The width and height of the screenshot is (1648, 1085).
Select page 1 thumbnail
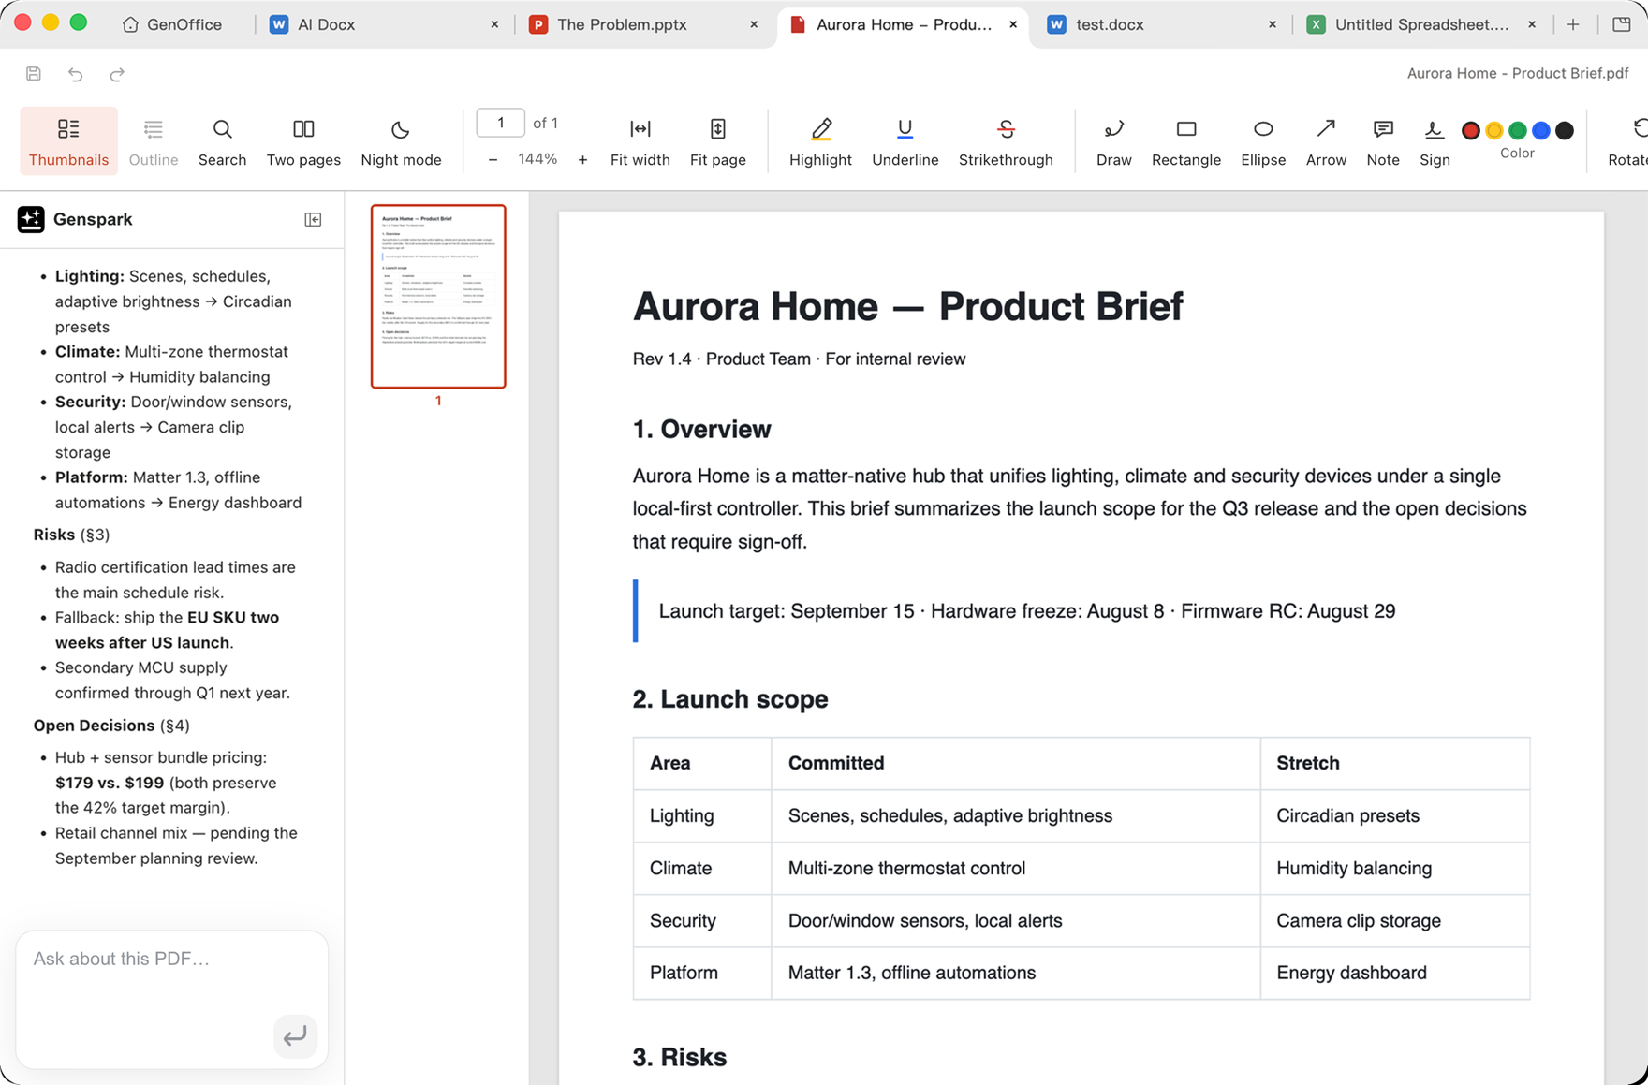coord(438,296)
